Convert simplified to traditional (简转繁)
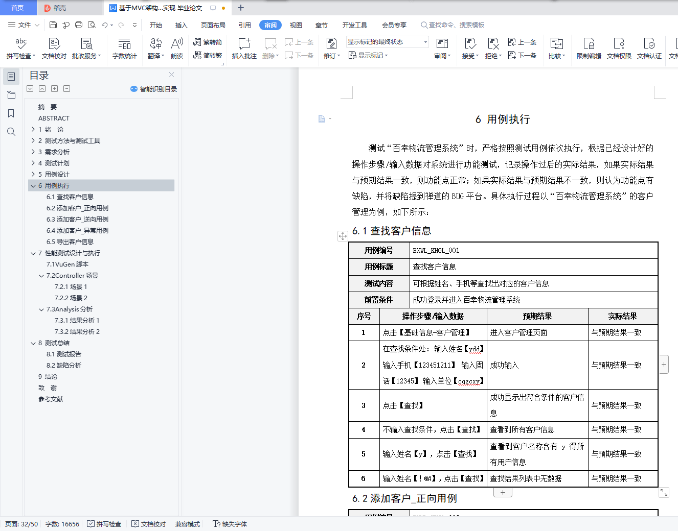Viewport: 678px width, 531px height. 208,55
